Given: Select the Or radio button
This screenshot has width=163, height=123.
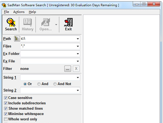Looking at the screenshot, I should [x=25, y=84].
